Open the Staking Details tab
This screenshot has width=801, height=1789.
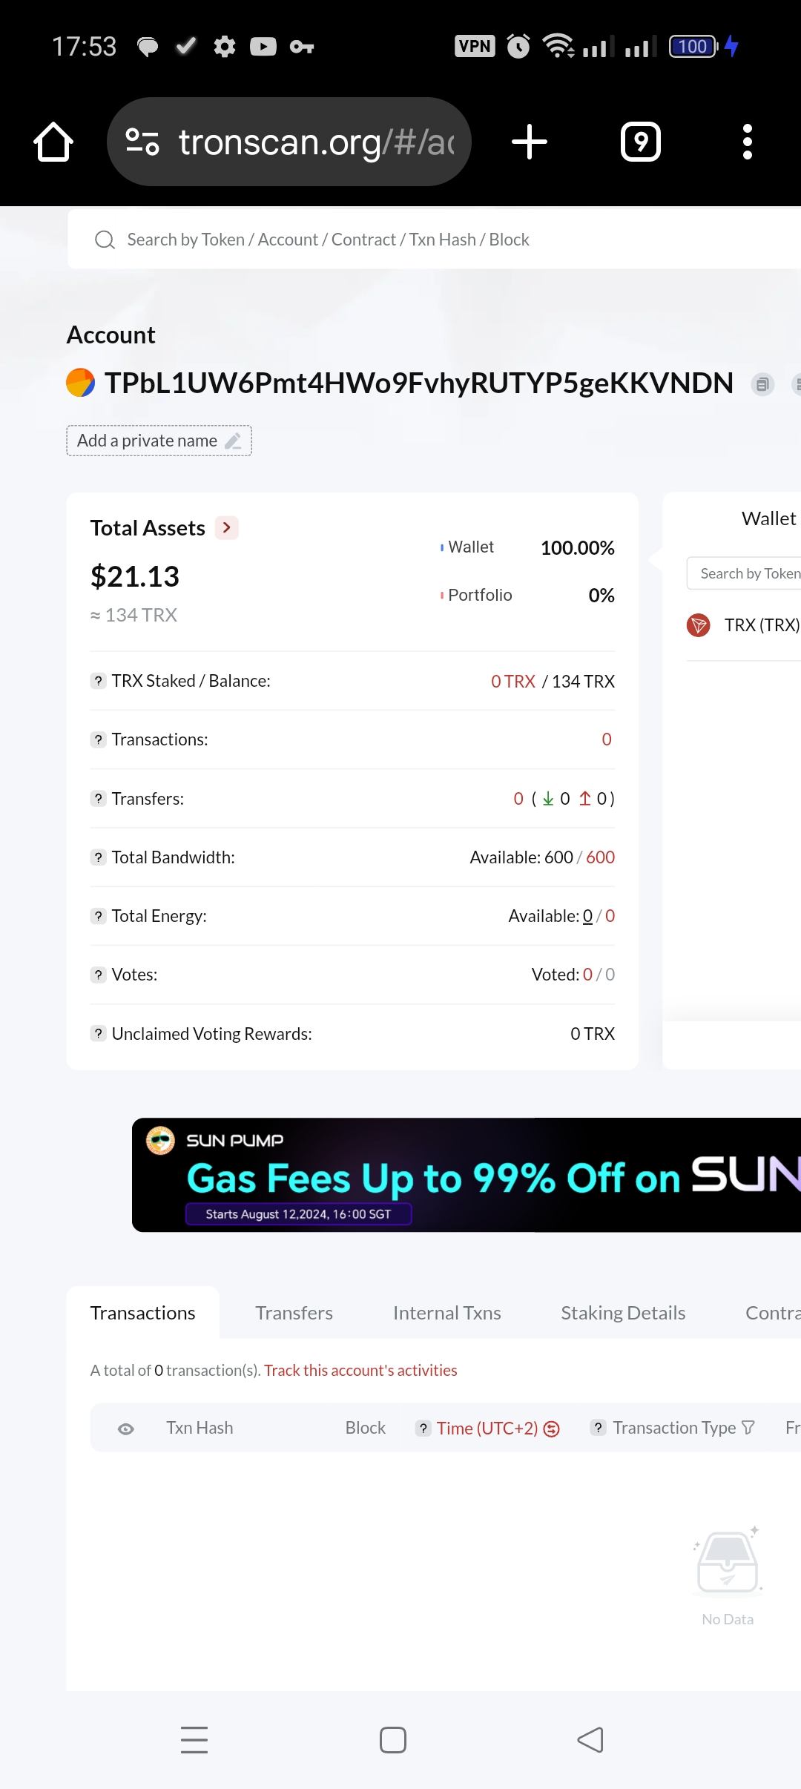623,1313
